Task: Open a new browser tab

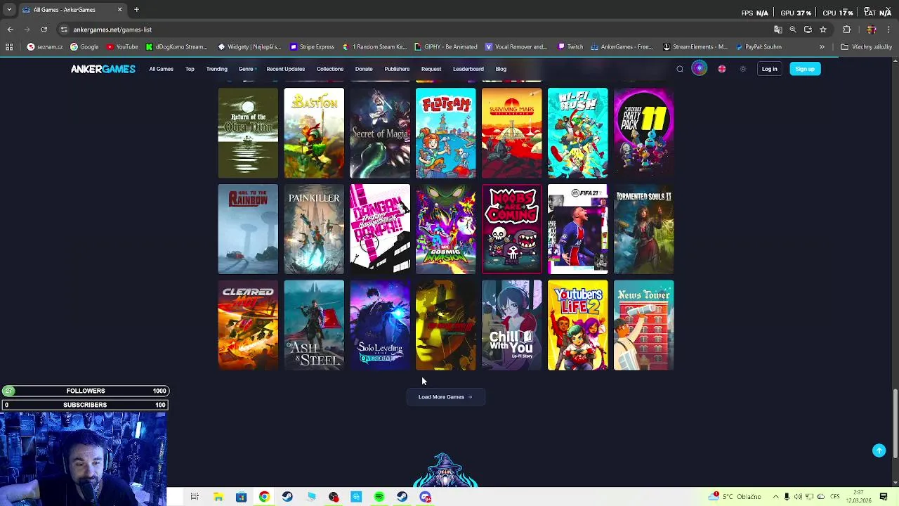Action: click(136, 10)
